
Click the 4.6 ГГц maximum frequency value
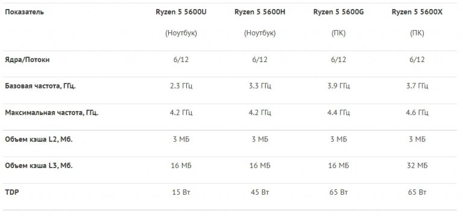click(417, 113)
